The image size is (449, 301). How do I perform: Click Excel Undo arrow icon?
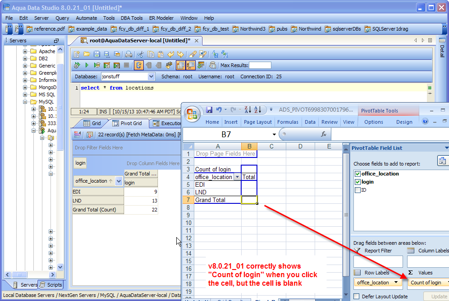pos(219,109)
